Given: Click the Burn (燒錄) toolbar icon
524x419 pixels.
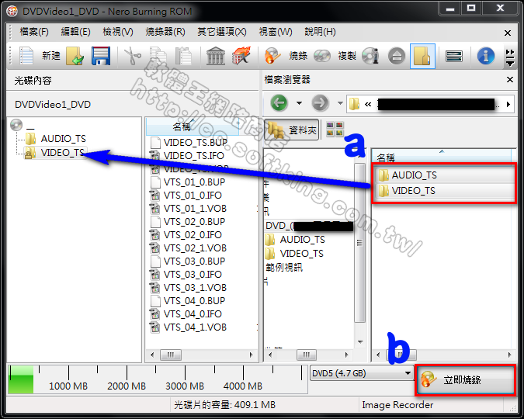Looking at the screenshot, I should [272, 56].
